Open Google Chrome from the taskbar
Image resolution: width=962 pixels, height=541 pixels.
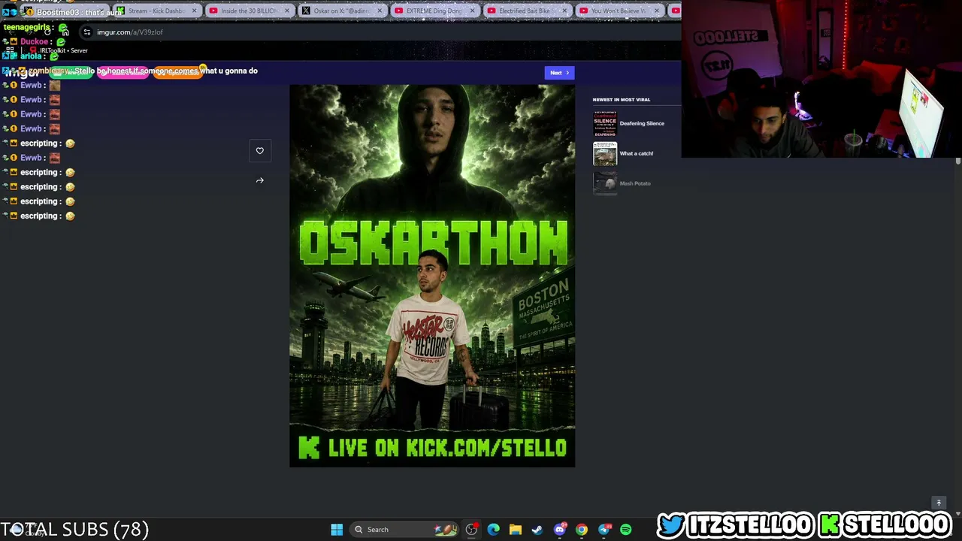pyautogui.click(x=581, y=530)
